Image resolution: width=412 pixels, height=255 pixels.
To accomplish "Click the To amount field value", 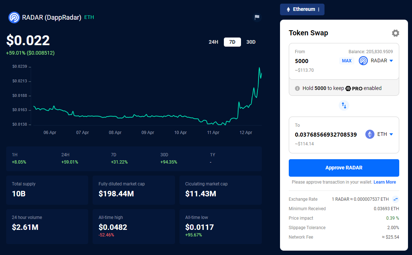I will (326, 135).
